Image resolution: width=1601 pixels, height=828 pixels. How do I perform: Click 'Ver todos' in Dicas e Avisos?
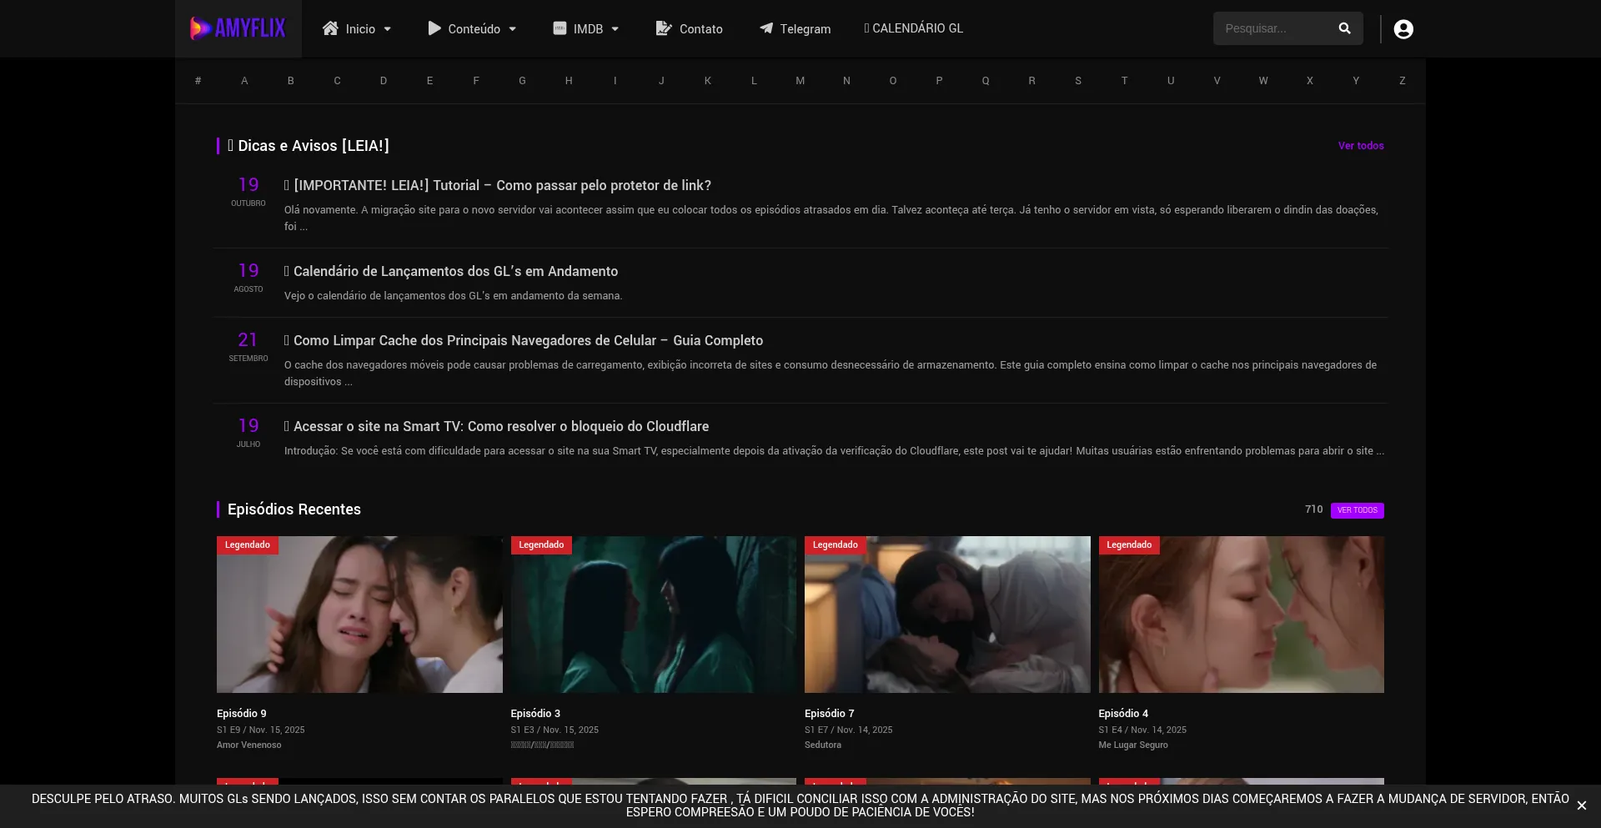tap(1360, 146)
